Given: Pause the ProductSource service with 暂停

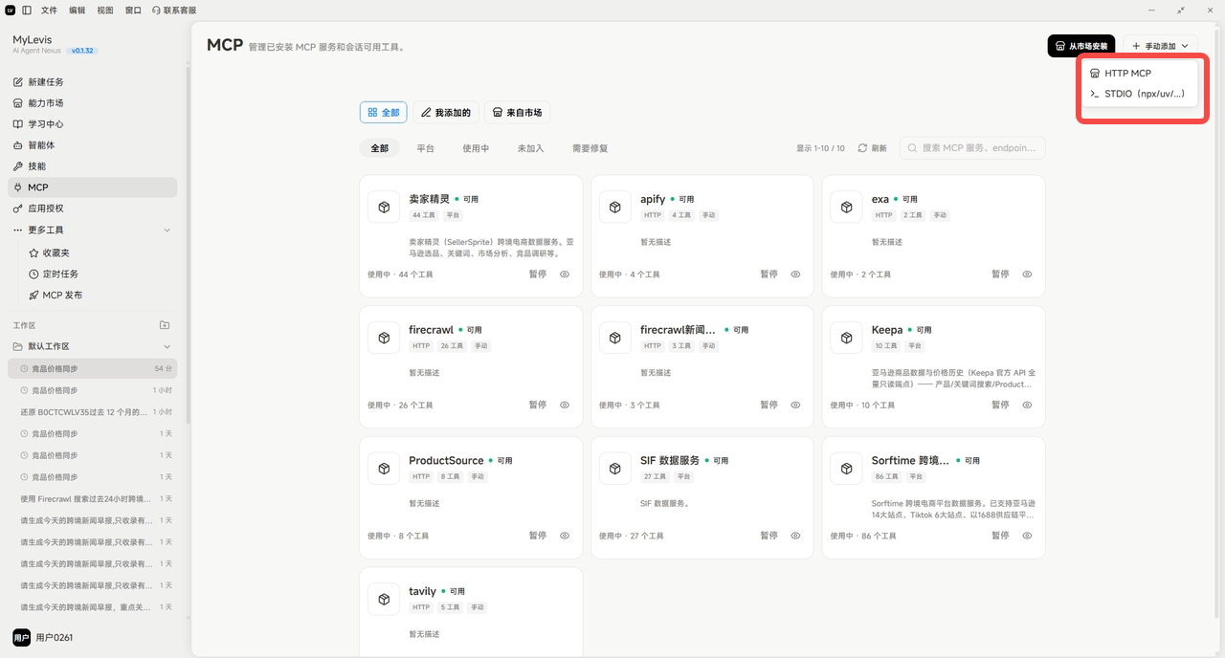Looking at the screenshot, I should [x=538, y=537].
